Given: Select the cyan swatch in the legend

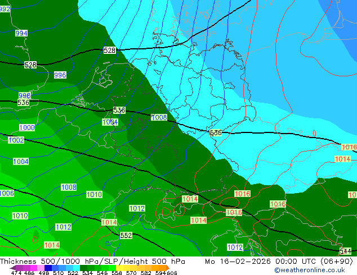Looking at the screenshot, I should (x=77, y=268).
